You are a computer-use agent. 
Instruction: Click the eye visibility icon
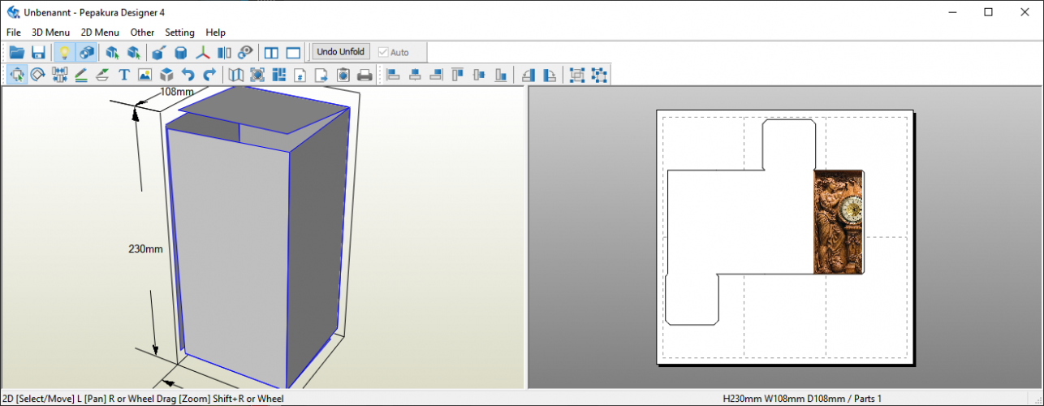pyautogui.click(x=246, y=53)
